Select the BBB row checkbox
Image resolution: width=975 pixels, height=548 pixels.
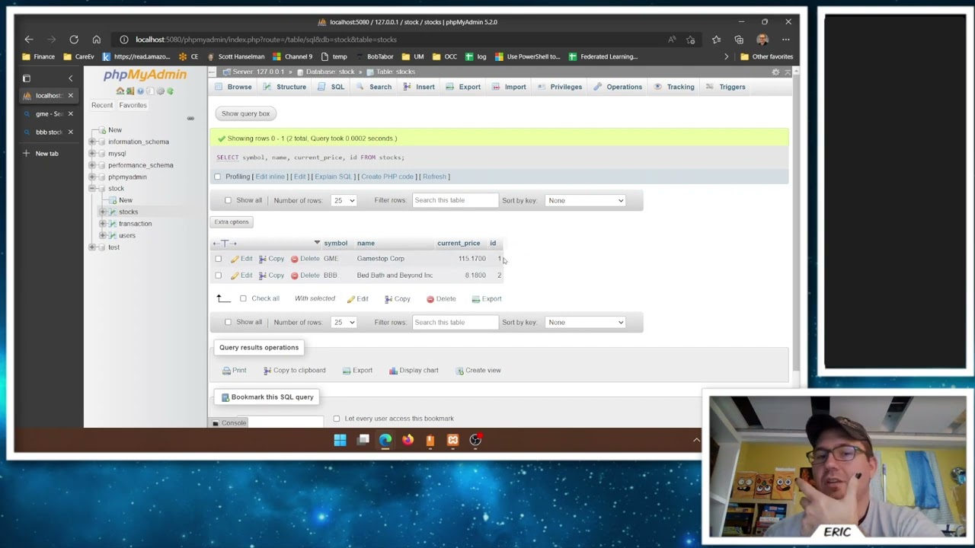click(219, 276)
